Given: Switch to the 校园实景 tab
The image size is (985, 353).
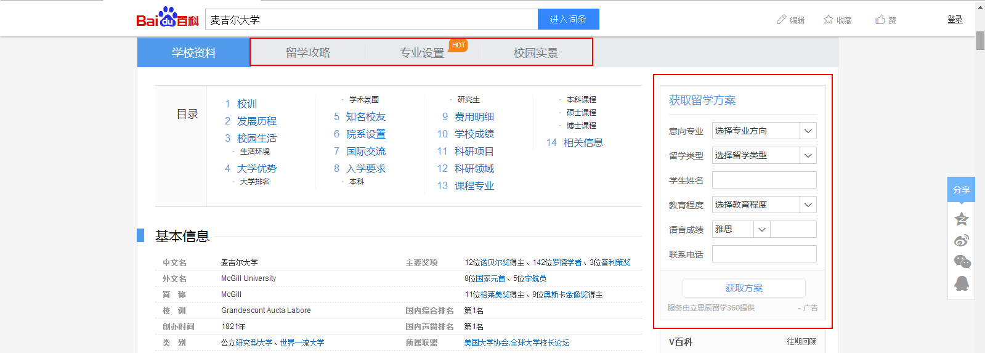Looking at the screenshot, I should [536, 52].
